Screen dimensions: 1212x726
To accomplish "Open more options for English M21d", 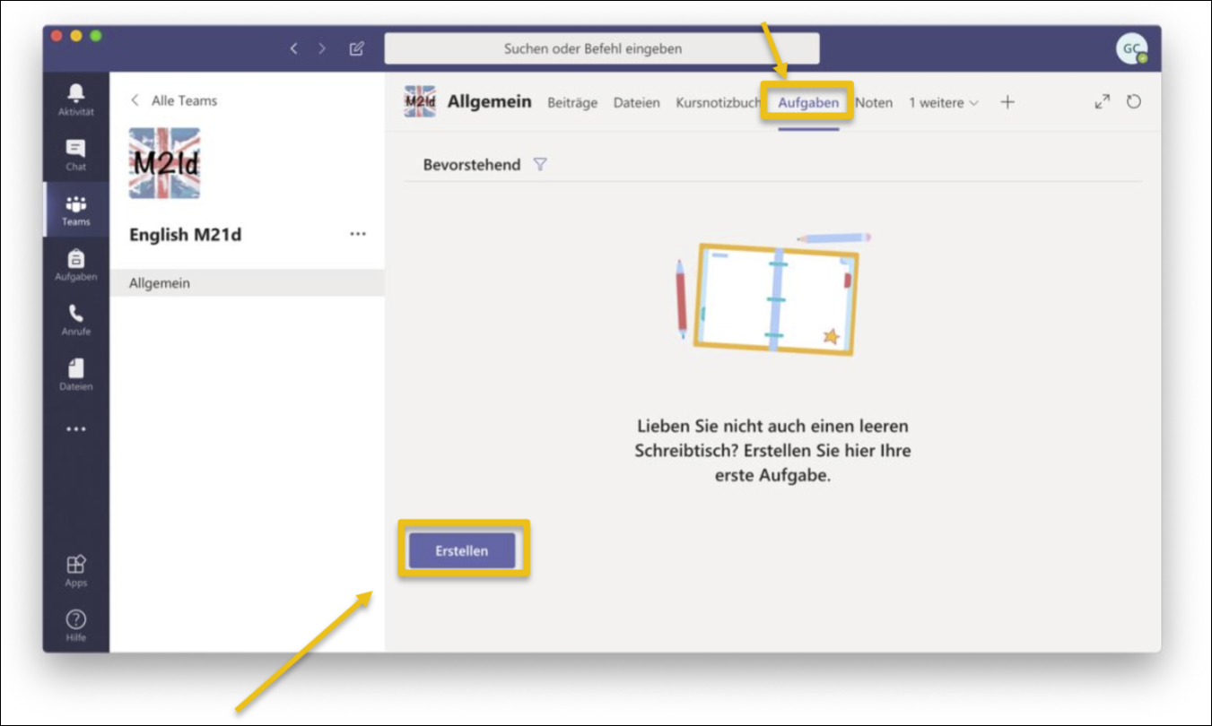I will click(x=358, y=235).
